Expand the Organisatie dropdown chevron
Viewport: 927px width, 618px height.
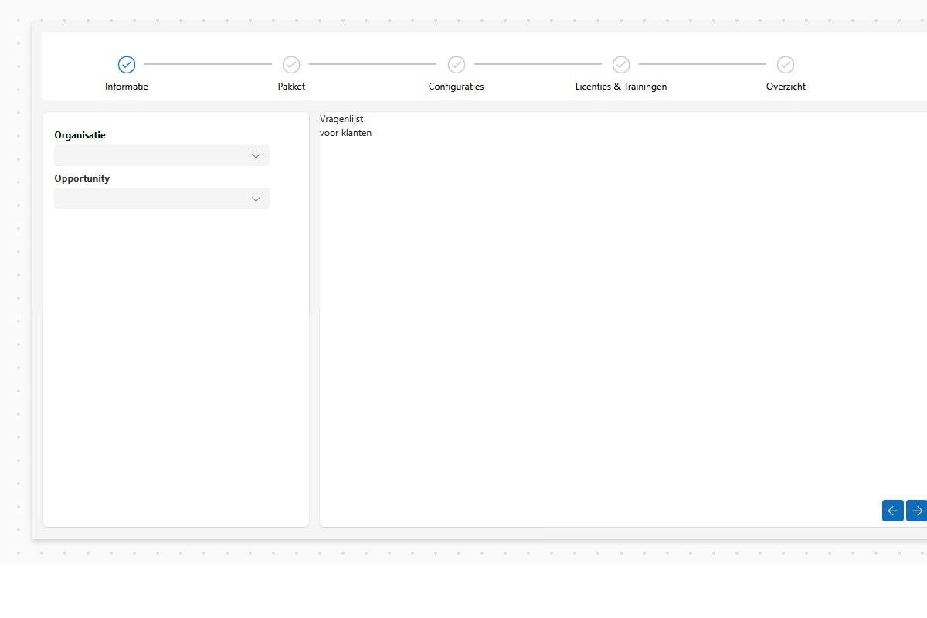pyautogui.click(x=256, y=156)
